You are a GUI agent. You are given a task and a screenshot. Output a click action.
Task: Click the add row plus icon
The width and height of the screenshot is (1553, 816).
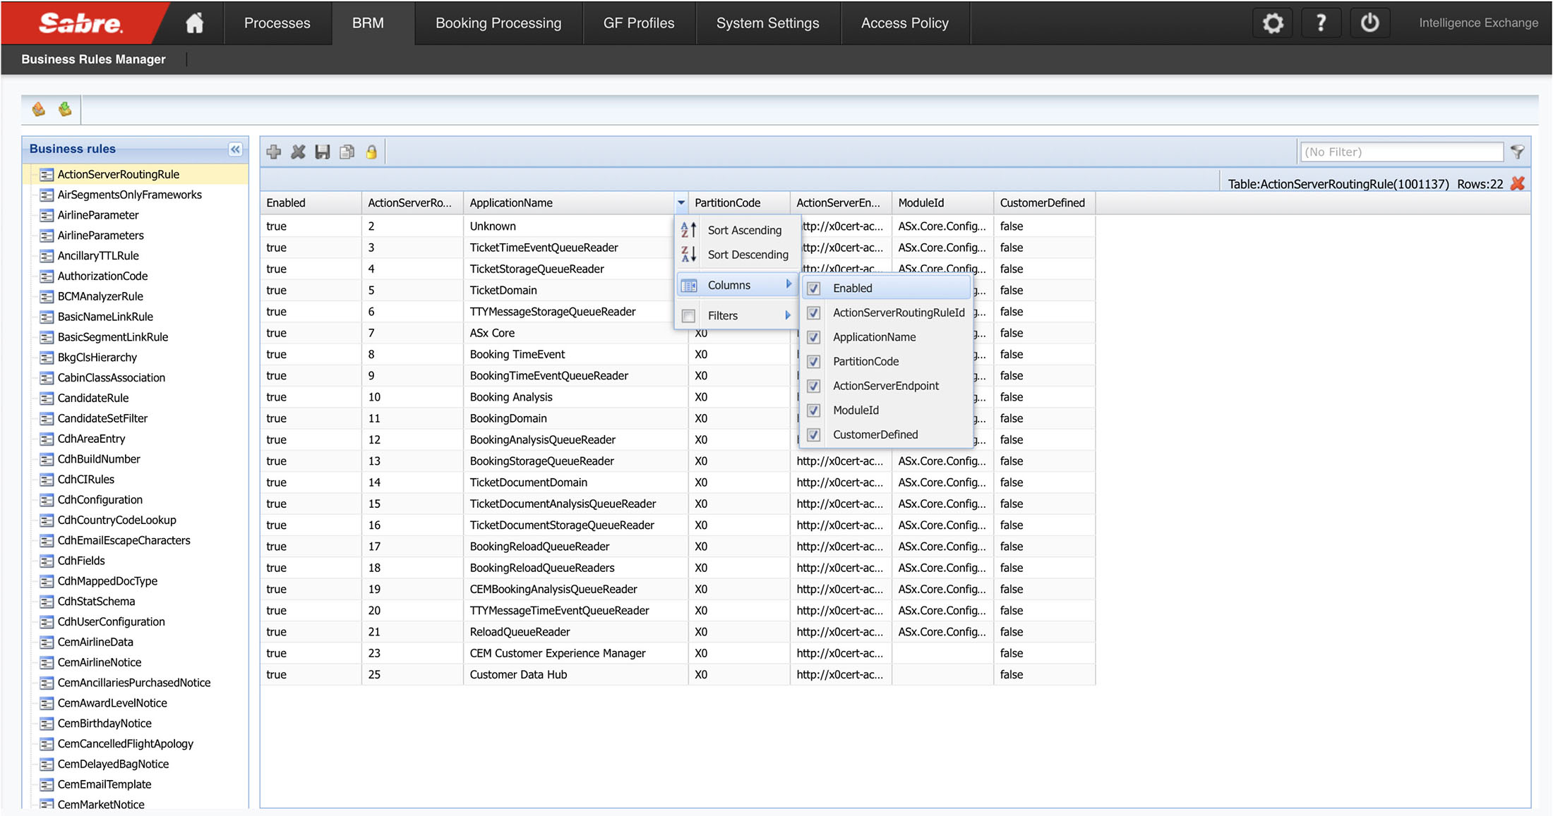(274, 152)
